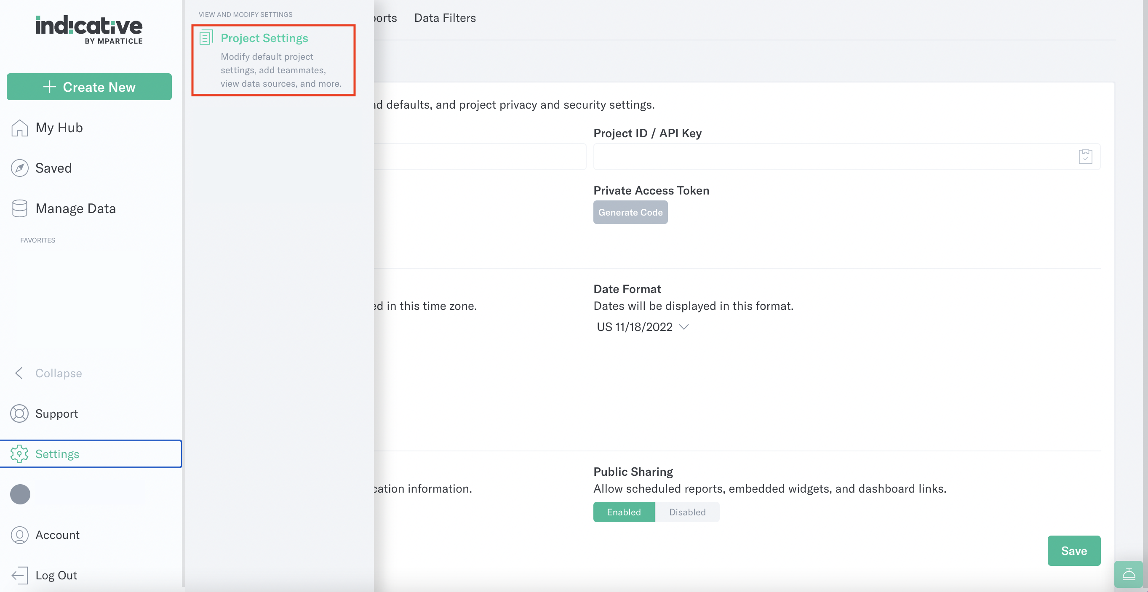Enable Public Sharing

point(623,512)
